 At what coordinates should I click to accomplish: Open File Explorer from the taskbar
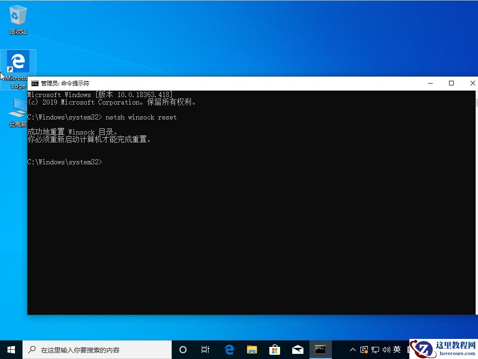[252, 349]
